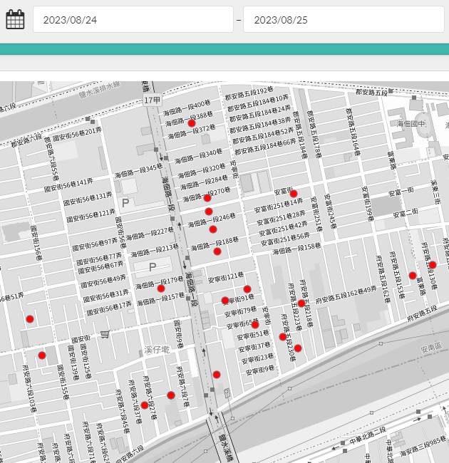Open the end date field 2023/08/25
Viewport: 449px width, 463px height.
point(344,20)
